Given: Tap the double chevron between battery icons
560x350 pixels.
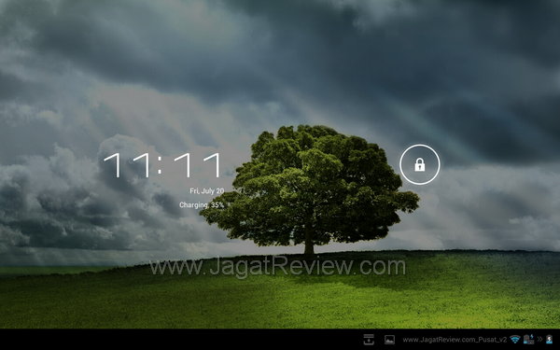Looking at the screenshot, I should coord(539,340).
